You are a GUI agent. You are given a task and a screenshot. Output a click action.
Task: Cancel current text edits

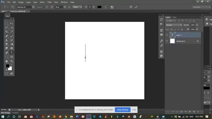131,7
